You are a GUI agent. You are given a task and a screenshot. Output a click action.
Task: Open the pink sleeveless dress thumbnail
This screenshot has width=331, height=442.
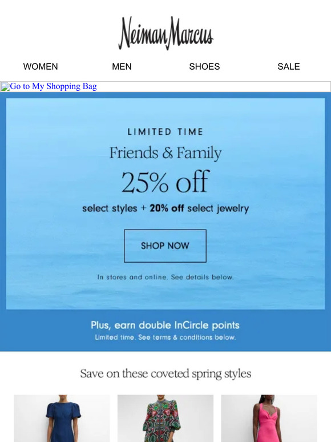coord(269,419)
